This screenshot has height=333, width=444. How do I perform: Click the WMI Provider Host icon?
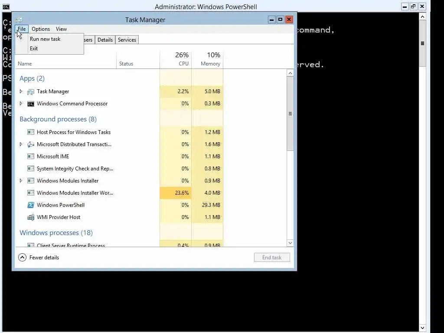click(31, 217)
